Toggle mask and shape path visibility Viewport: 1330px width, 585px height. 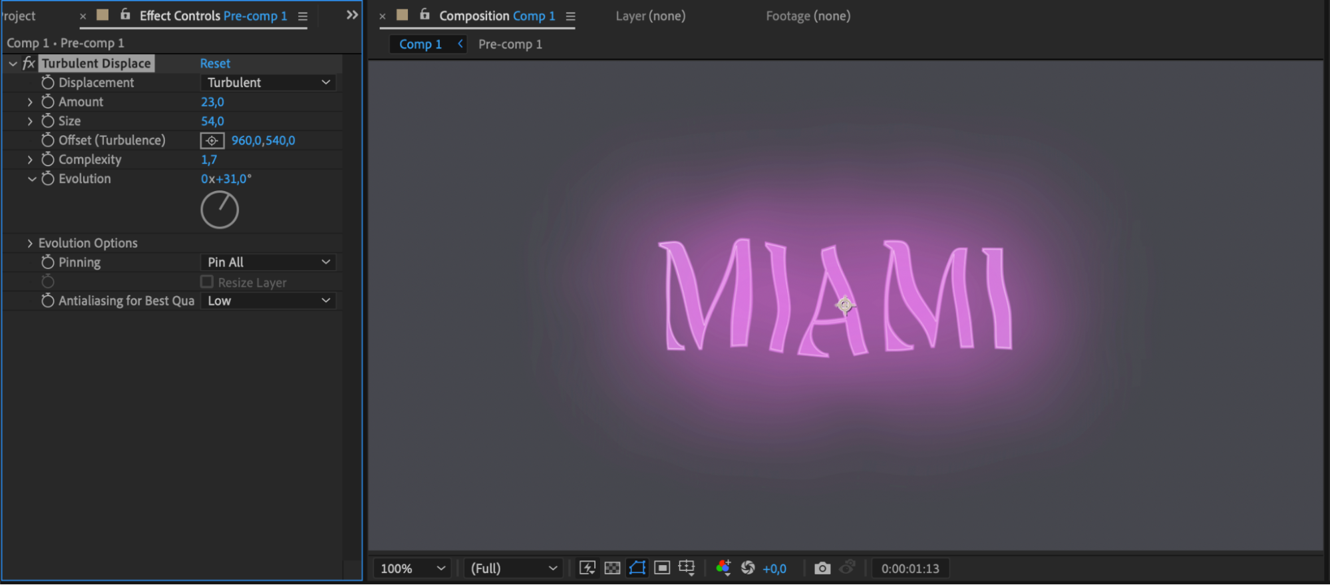click(x=637, y=568)
